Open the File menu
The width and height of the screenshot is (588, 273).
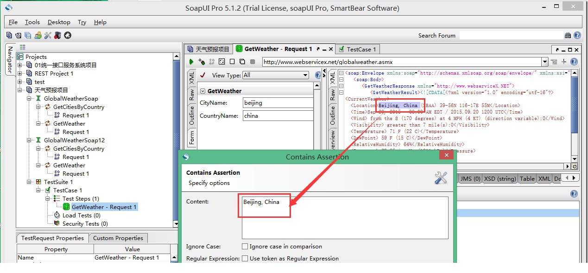coord(13,22)
